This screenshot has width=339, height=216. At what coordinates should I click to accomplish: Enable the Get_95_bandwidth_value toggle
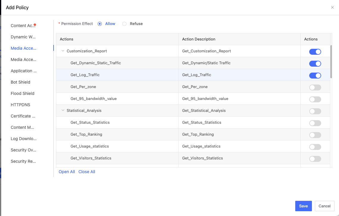[x=315, y=99]
